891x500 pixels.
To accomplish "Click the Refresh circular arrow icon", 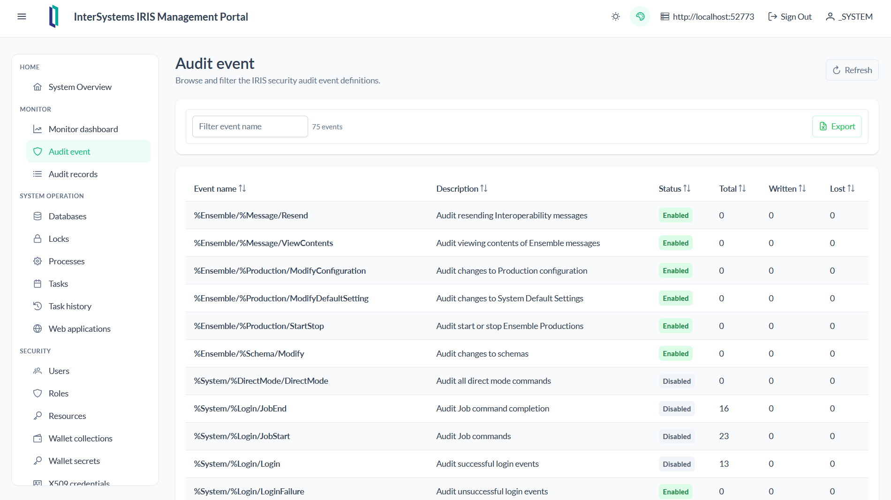I will tap(837, 70).
